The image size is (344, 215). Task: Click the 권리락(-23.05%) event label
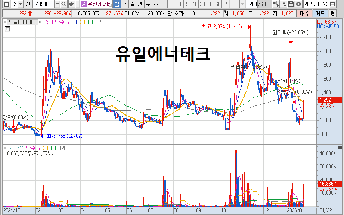[x=290, y=32]
